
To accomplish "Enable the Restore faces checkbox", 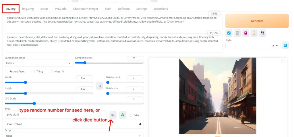I will [x=7, y=71].
